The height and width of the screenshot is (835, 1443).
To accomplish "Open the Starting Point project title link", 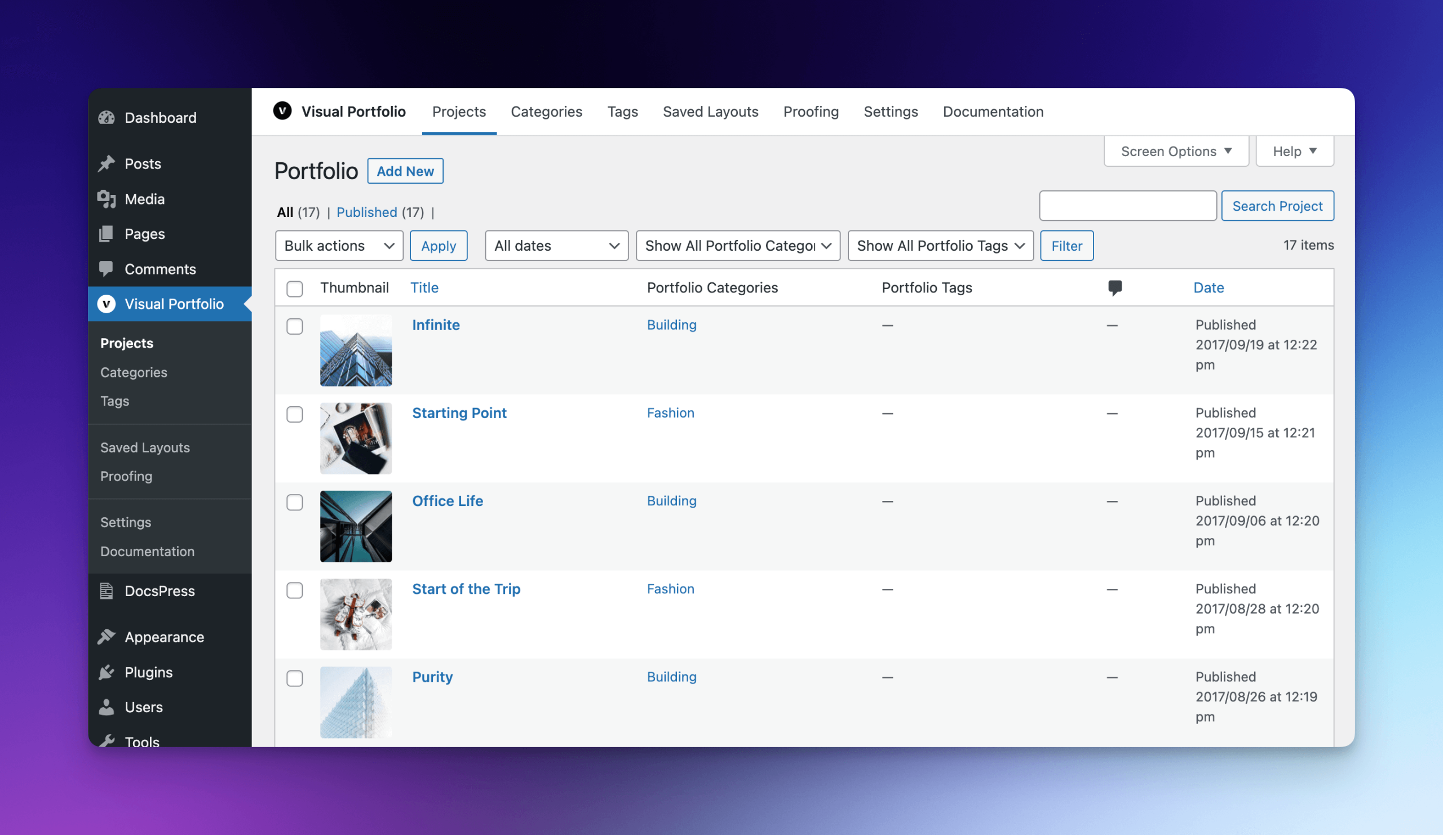I will pos(459,413).
